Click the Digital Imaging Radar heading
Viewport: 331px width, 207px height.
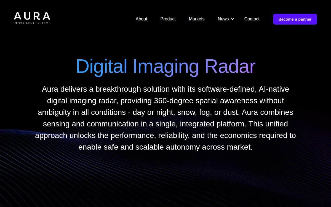click(x=165, y=66)
